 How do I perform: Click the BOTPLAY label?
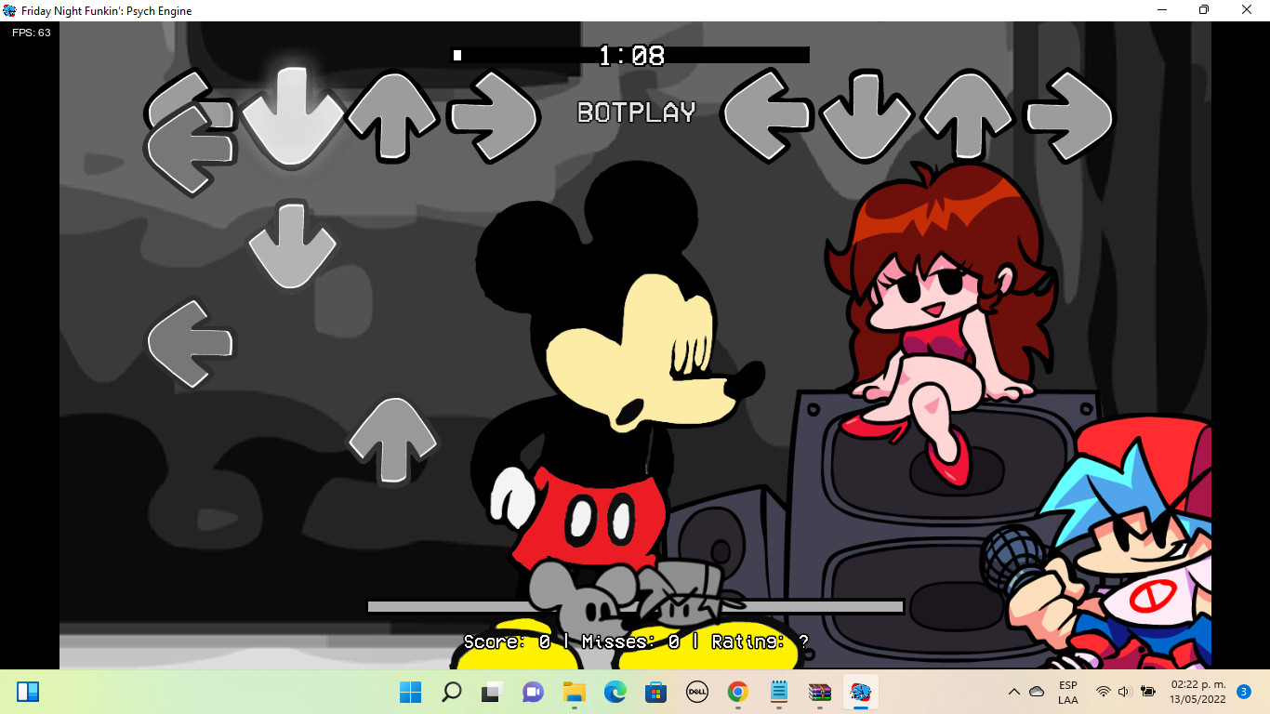[636, 112]
